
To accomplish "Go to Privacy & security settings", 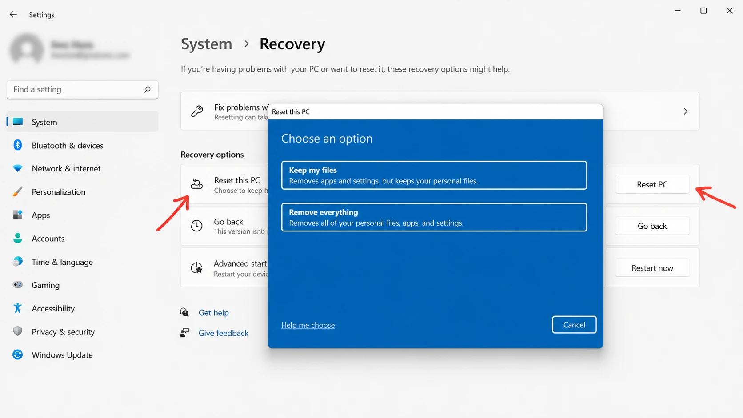I will (x=83, y=332).
